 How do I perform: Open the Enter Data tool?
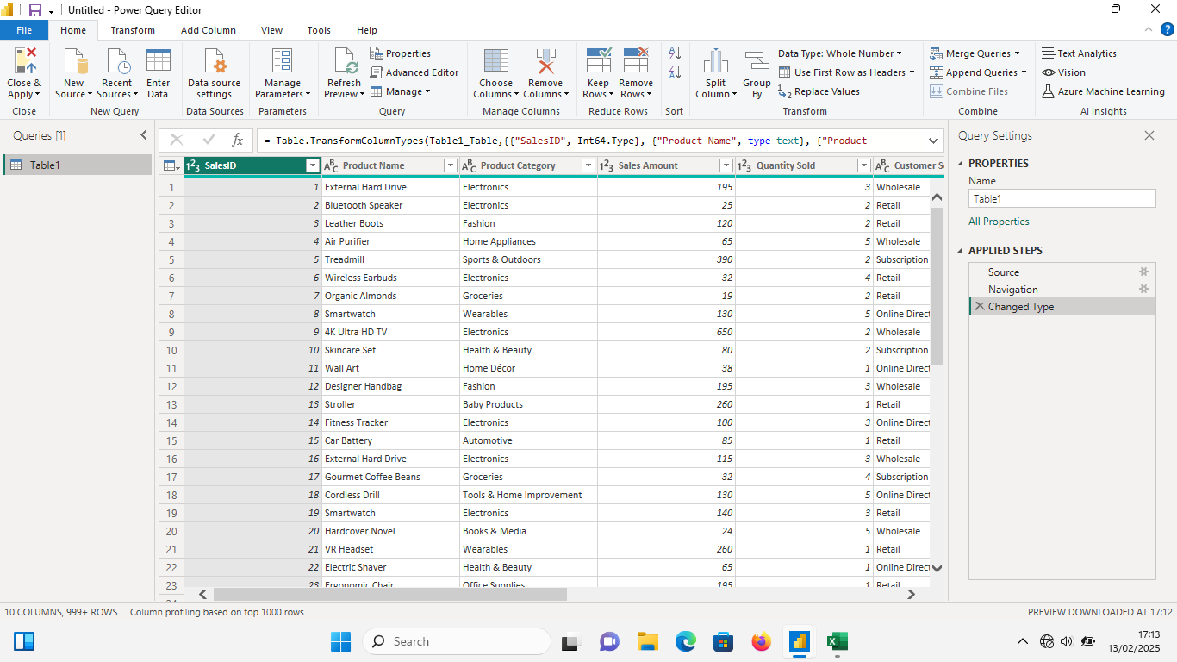158,61
